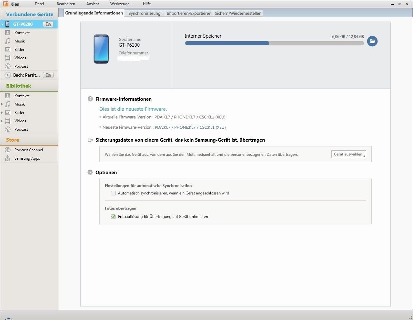
Task: Click the blue folder icon for internal storage
Action: [x=372, y=41]
